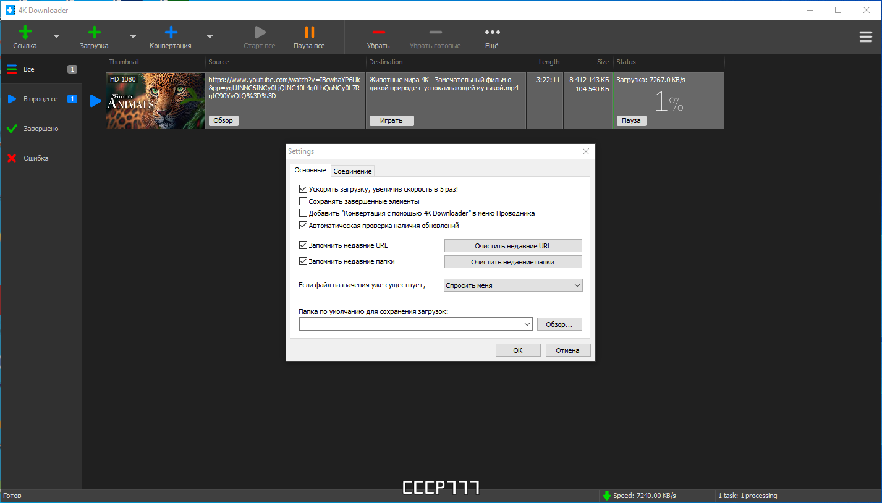The height and width of the screenshot is (503, 882).
Task: Click the green plus Загрузка icon
Action: tap(94, 32)
